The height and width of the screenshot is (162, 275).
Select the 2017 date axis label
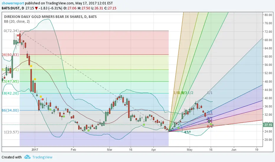(35, 150)
